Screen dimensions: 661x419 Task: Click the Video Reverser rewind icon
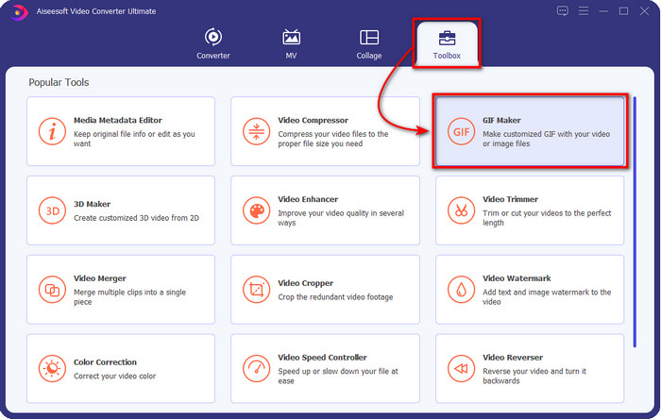click(461, 368)
